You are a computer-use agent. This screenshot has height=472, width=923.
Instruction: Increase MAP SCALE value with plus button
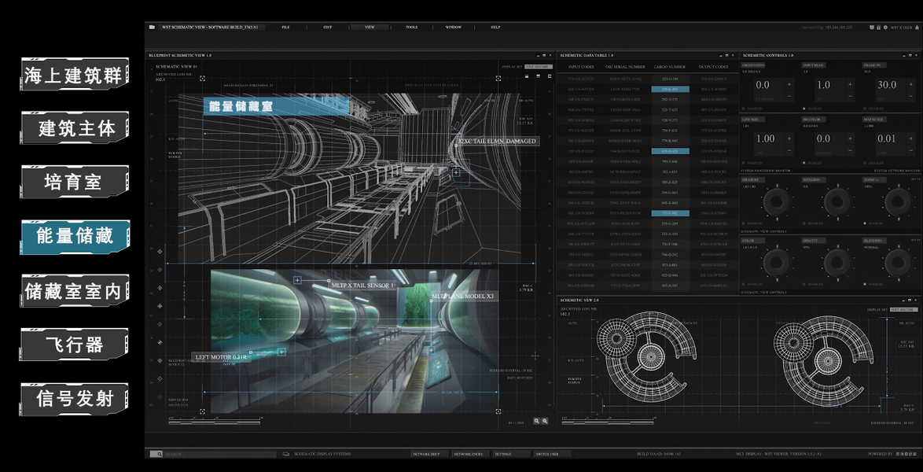(x=910, y=138)
